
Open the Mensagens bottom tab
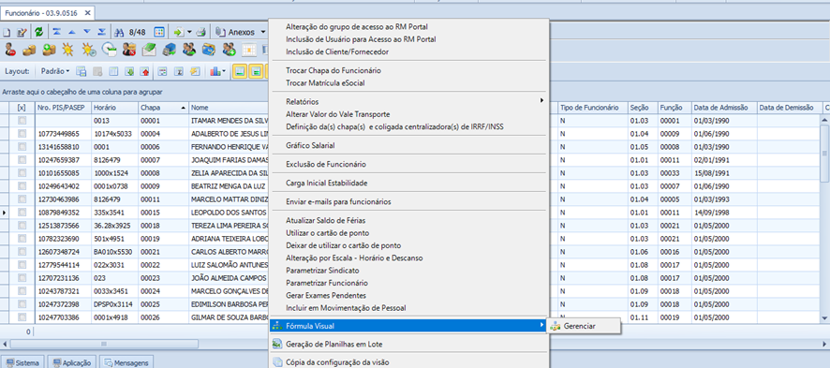[127, 363]
